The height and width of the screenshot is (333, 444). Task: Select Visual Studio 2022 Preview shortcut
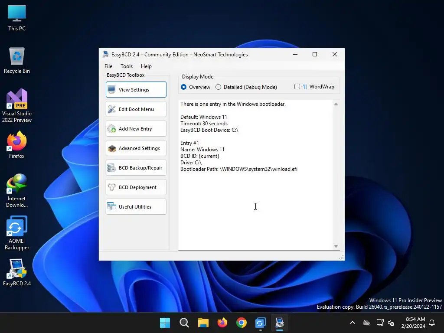(17, 105)
